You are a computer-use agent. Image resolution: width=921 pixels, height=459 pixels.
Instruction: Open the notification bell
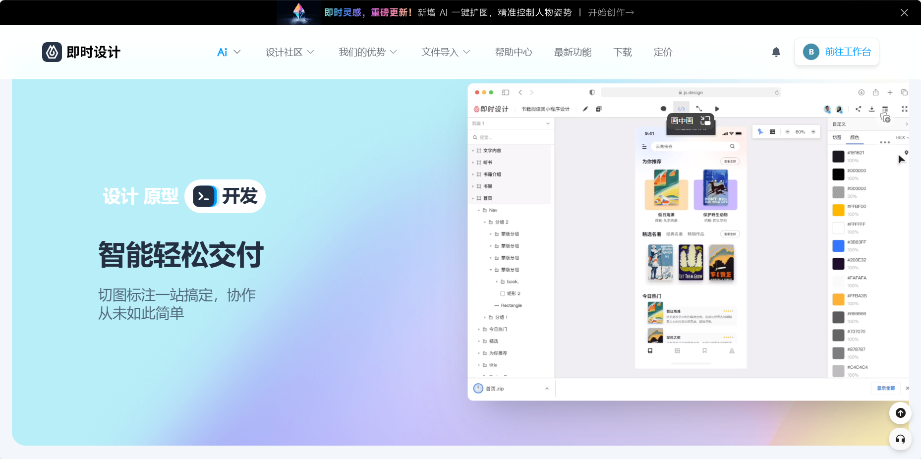pos(776,52)
